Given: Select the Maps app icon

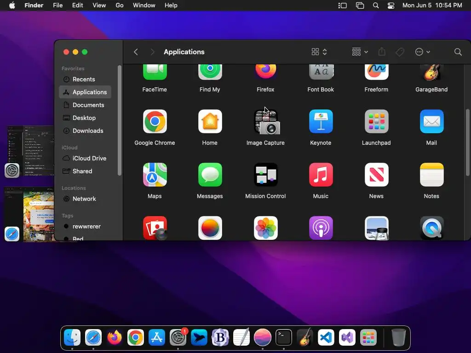Looking at the screenshot, I should (x=155, y=175).
